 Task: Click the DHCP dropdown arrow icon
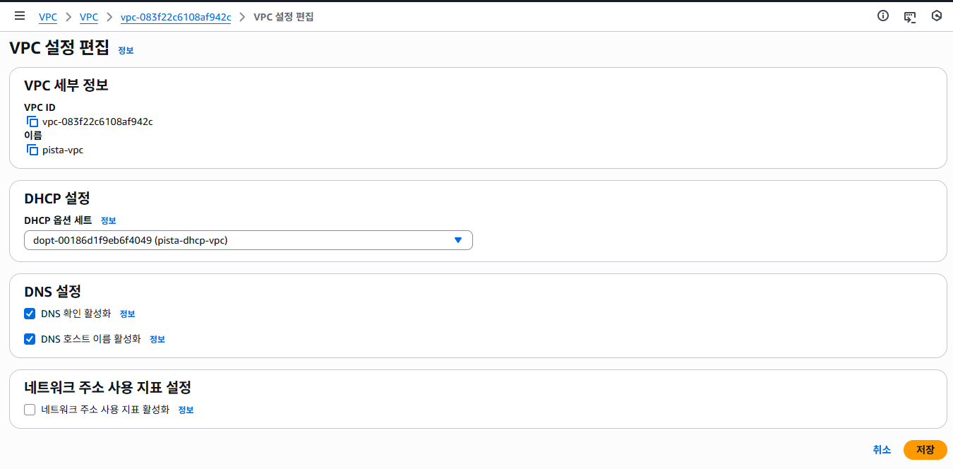pos(458,240)
